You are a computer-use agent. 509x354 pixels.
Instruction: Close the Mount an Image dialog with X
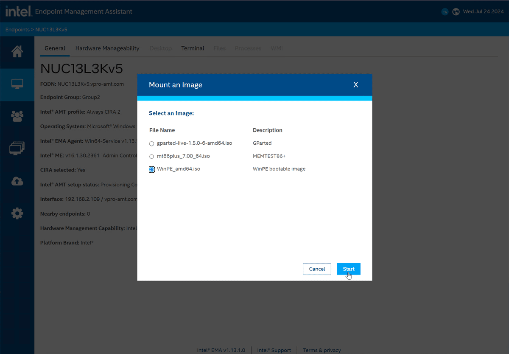pyautogui.click(x=356, y=85)
